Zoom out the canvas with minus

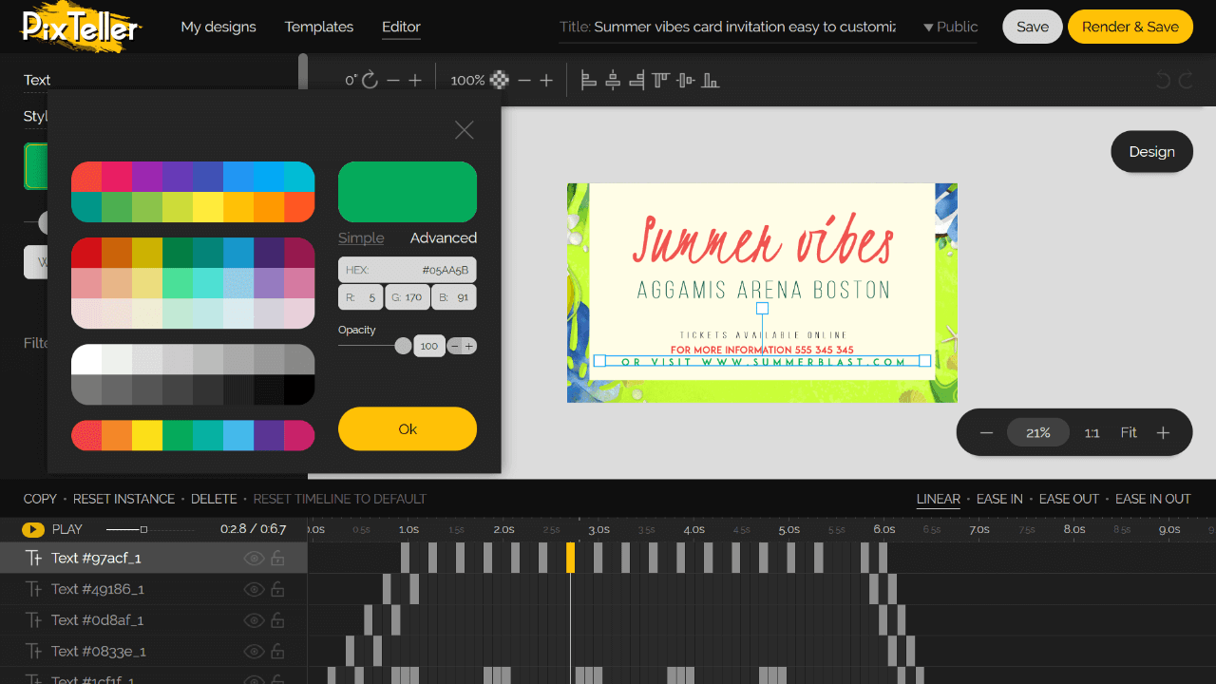point(986,433)
